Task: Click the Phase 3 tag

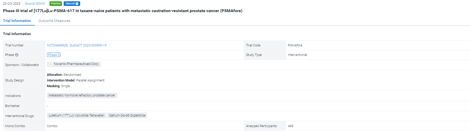Action: tap(54, 55)
